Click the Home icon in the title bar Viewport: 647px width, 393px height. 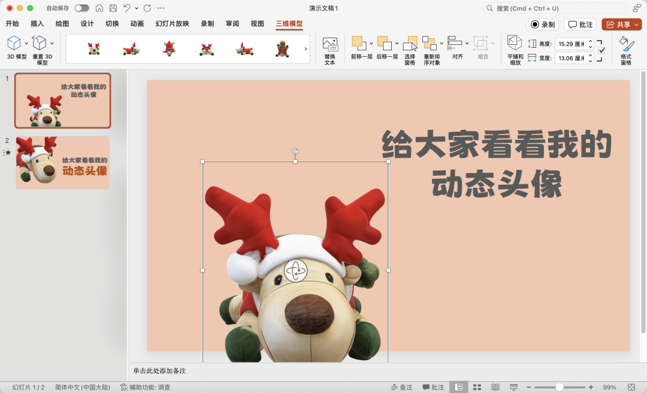pyautogui.click(x=99, y=8)
